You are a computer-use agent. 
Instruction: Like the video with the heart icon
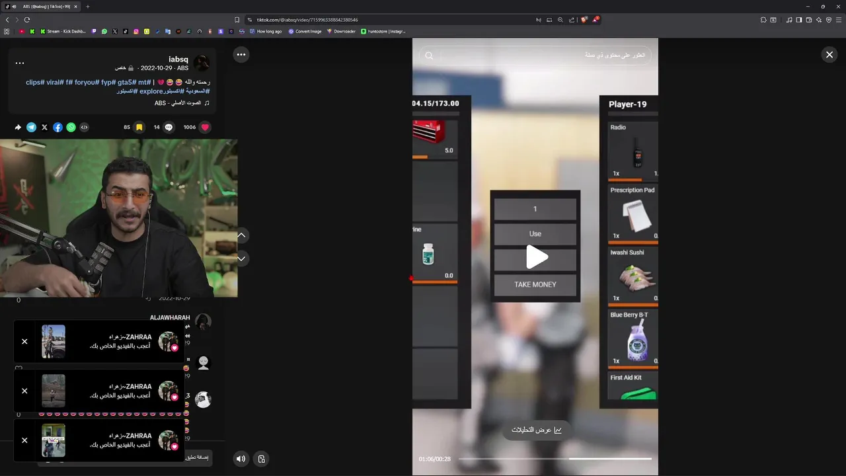tap(205, 127)
